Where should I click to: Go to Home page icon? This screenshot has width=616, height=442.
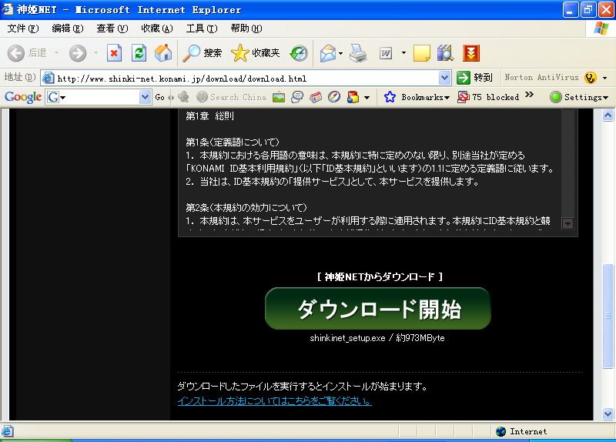[x=163, y=53]
